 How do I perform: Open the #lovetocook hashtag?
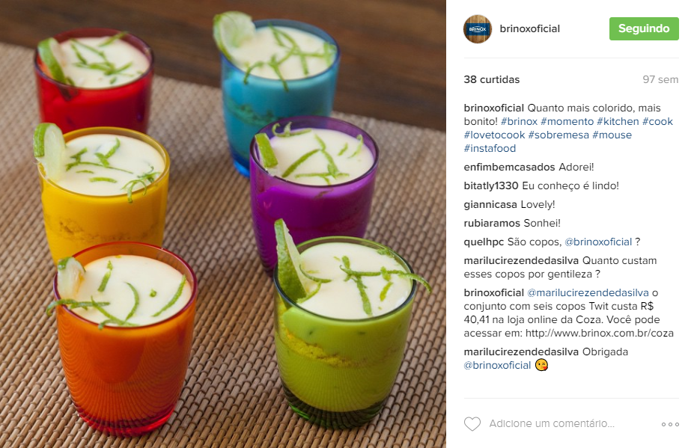click(494, 135)
